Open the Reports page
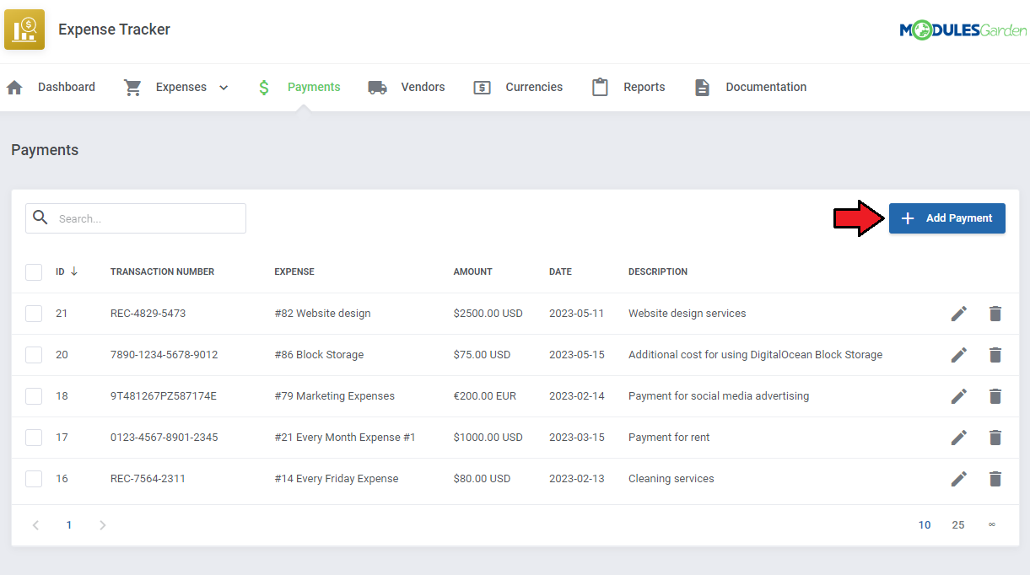 click(644, 87)
